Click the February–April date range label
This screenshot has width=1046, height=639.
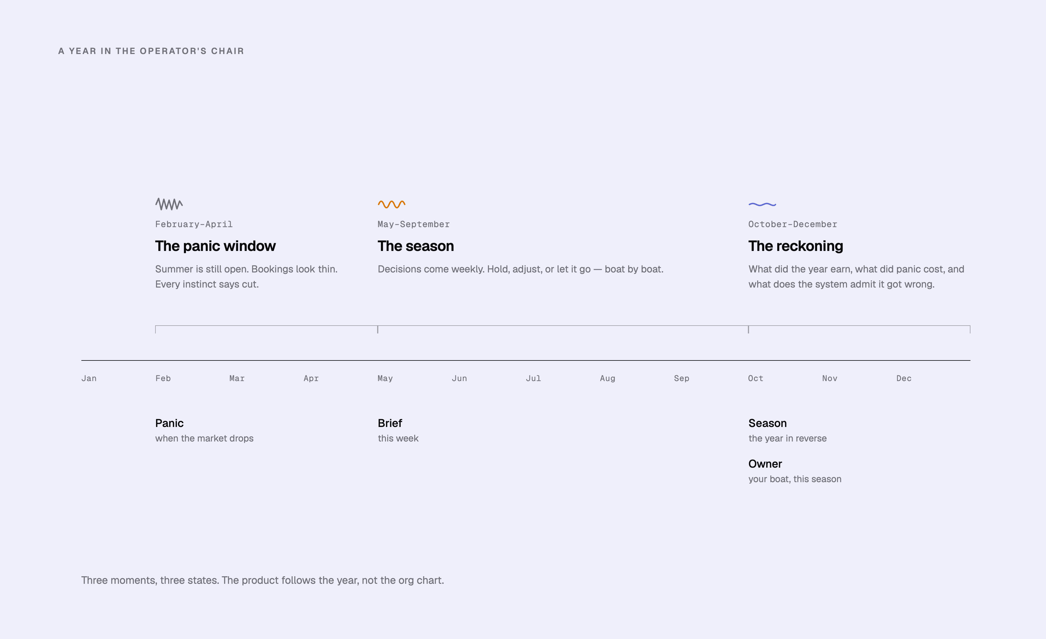pos(194,224)
